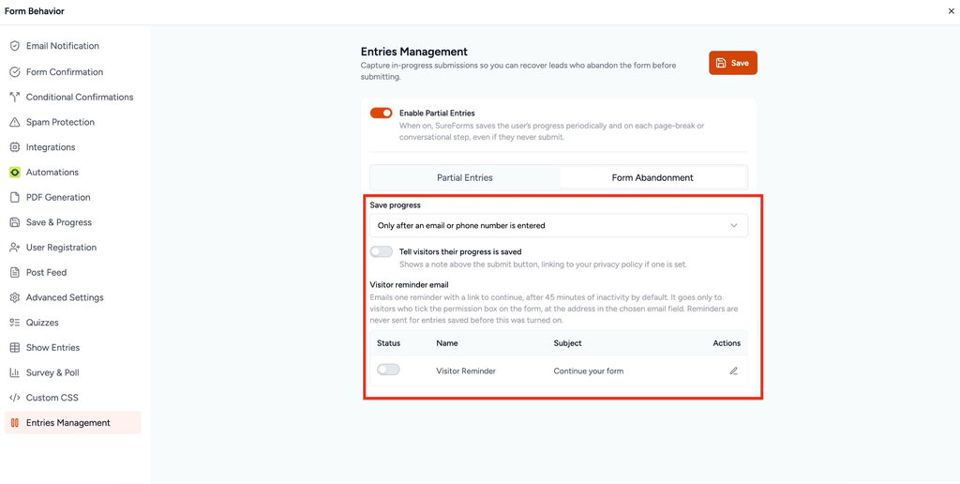Image resolution: width=960 pixels, height=484 pixels.
Task: Toggle Enable Partial Entries switch
Action: click(x=381, y=113)
